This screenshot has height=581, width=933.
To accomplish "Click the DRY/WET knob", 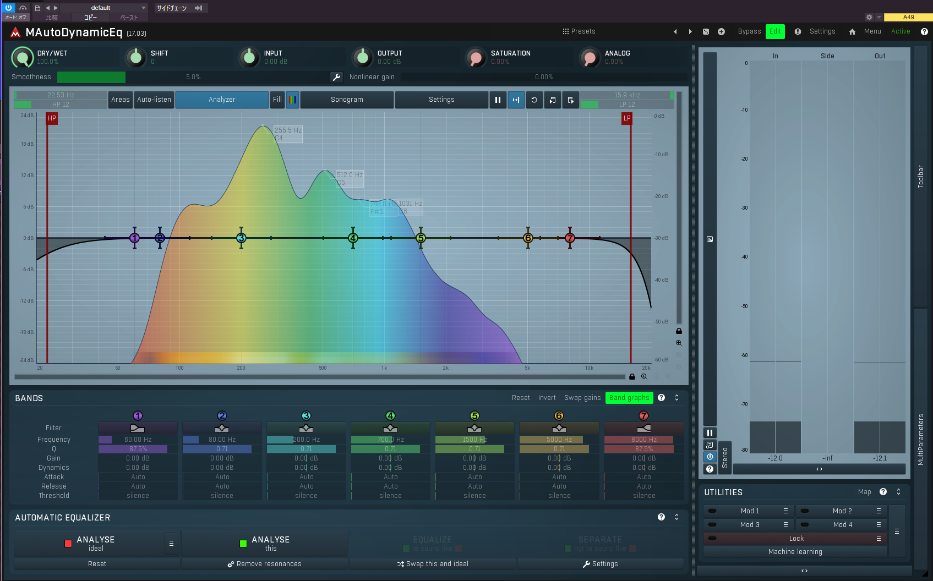I will point(23,57).
